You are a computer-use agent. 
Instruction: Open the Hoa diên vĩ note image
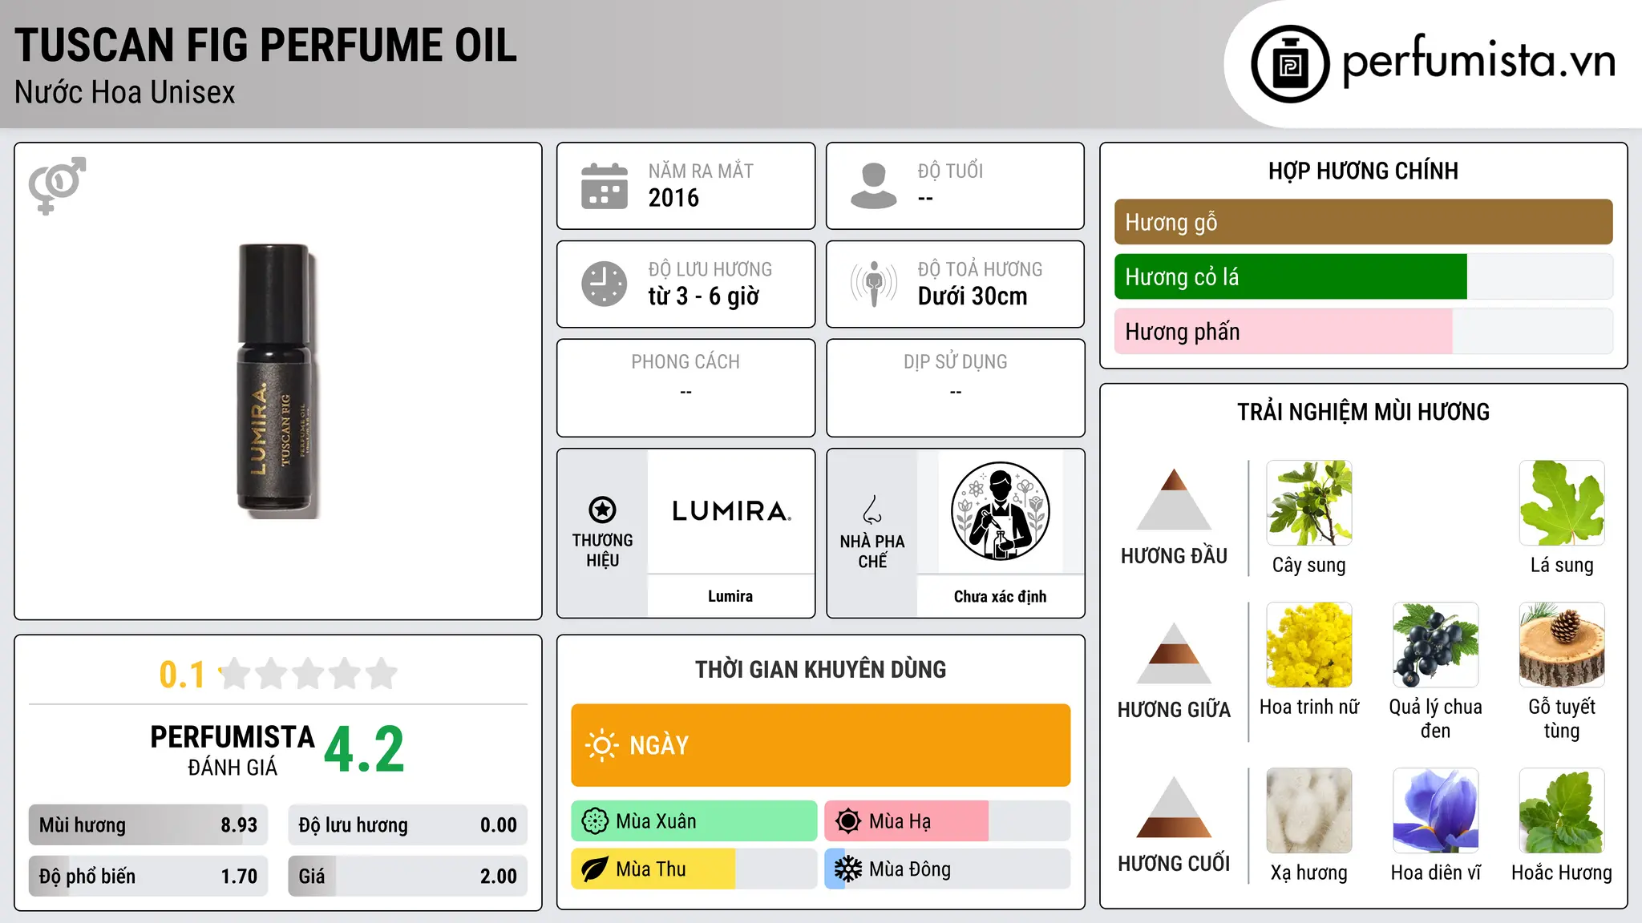click(x=1435, y=811)
